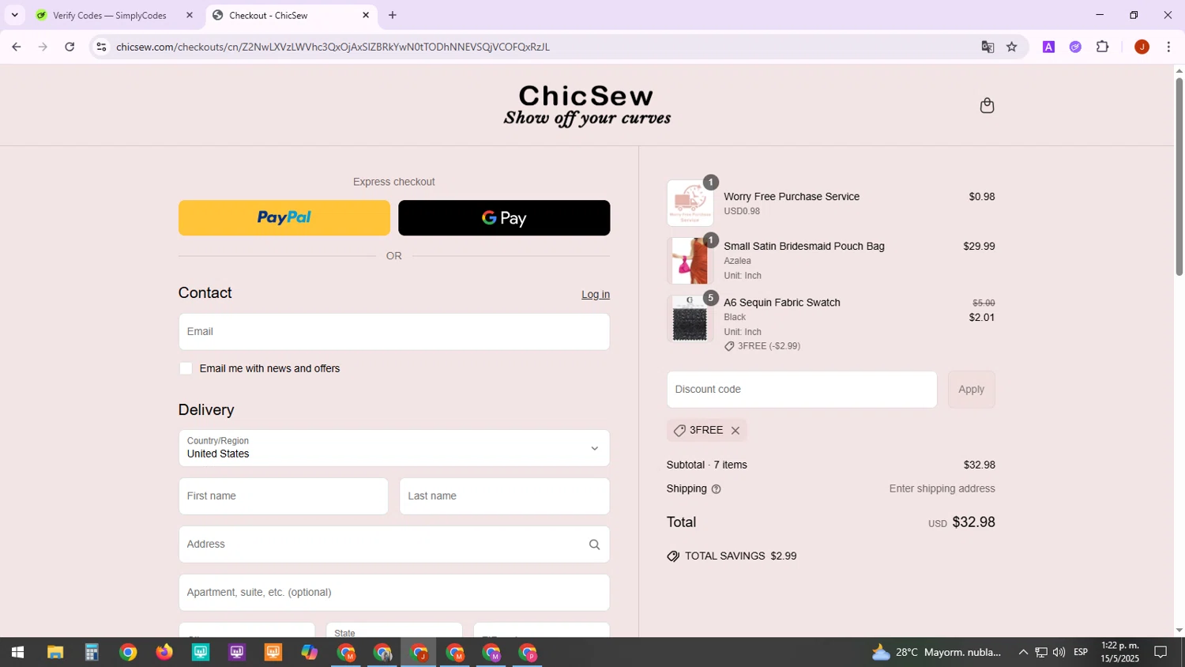
Task: Enable Email me with news and offers
Action: (186, 368)
